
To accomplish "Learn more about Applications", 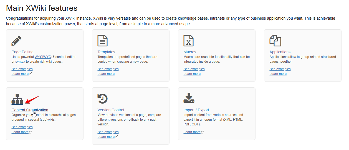I will (278, 74).
